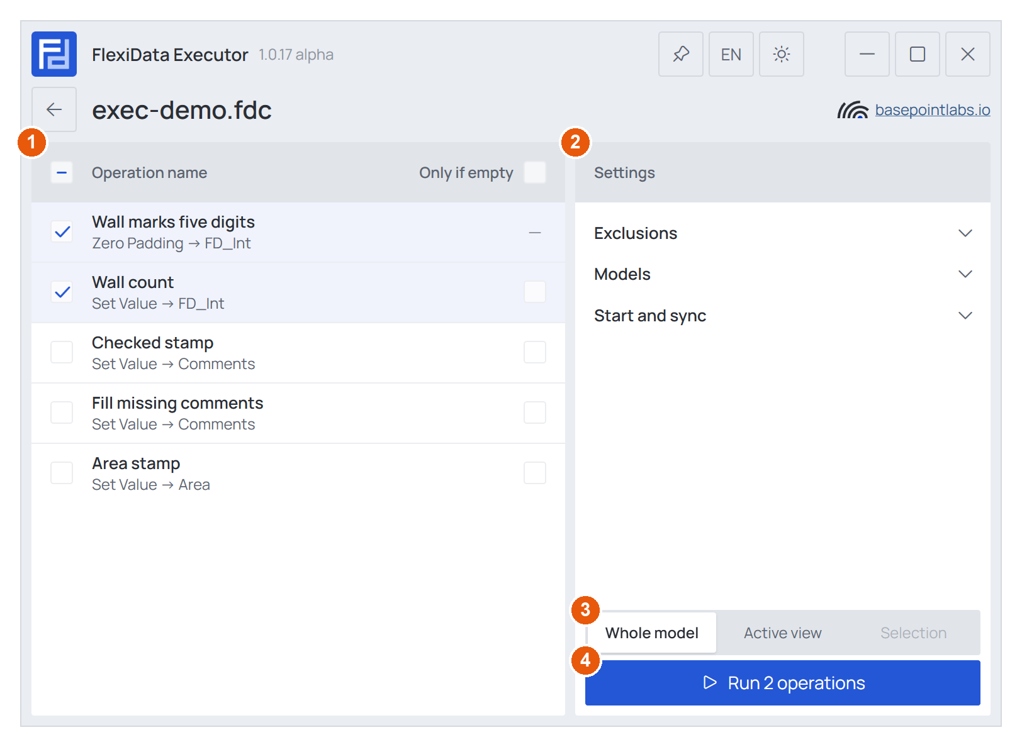Expand the Exclusions section chevron
Screen dimensions: 1022x747
pyautogui.click(x=965, y=233)
